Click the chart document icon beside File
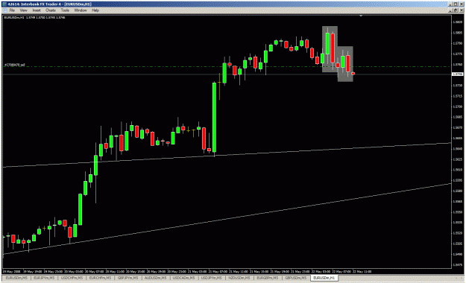The image size is (466, 283). pyautogui.click(x=5, y=10)
